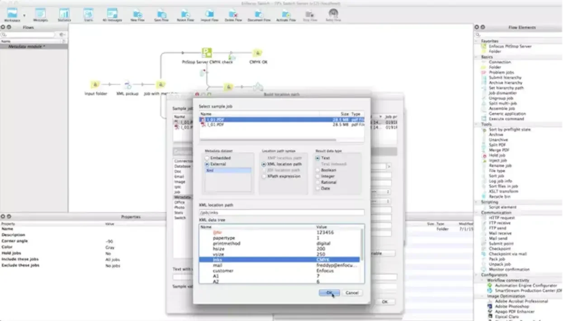Image resolution: width=563 pixels, height=321 pixels.
Task: Collapse the Tools section in Flow Elements
Action: (x=478, y=124)
